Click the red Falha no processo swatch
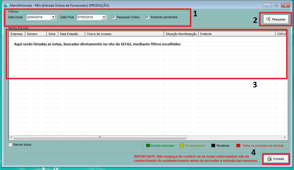Screen dimensions: 294x170 tap(238, 146)
